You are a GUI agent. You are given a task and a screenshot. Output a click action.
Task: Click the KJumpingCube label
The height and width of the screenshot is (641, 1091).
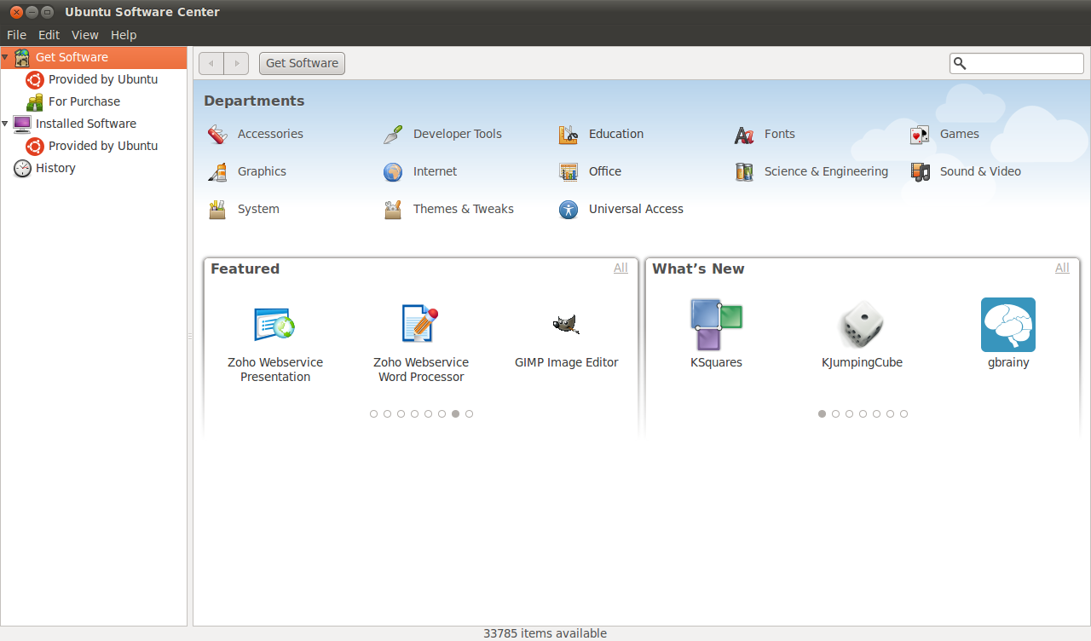coord(862,362)
